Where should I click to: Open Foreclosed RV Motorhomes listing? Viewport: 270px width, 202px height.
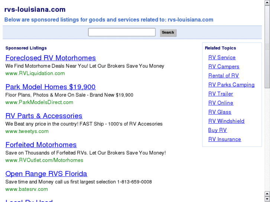(51, 58)
